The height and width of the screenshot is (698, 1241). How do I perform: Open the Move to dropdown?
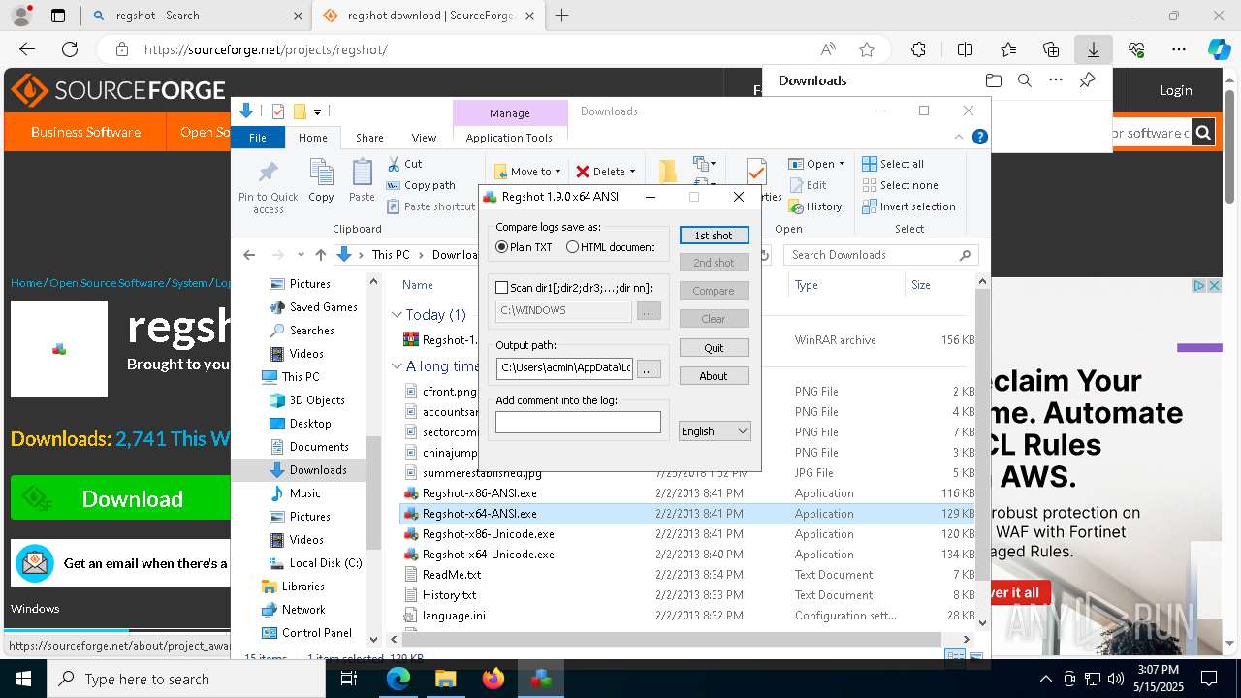[527, 172]
